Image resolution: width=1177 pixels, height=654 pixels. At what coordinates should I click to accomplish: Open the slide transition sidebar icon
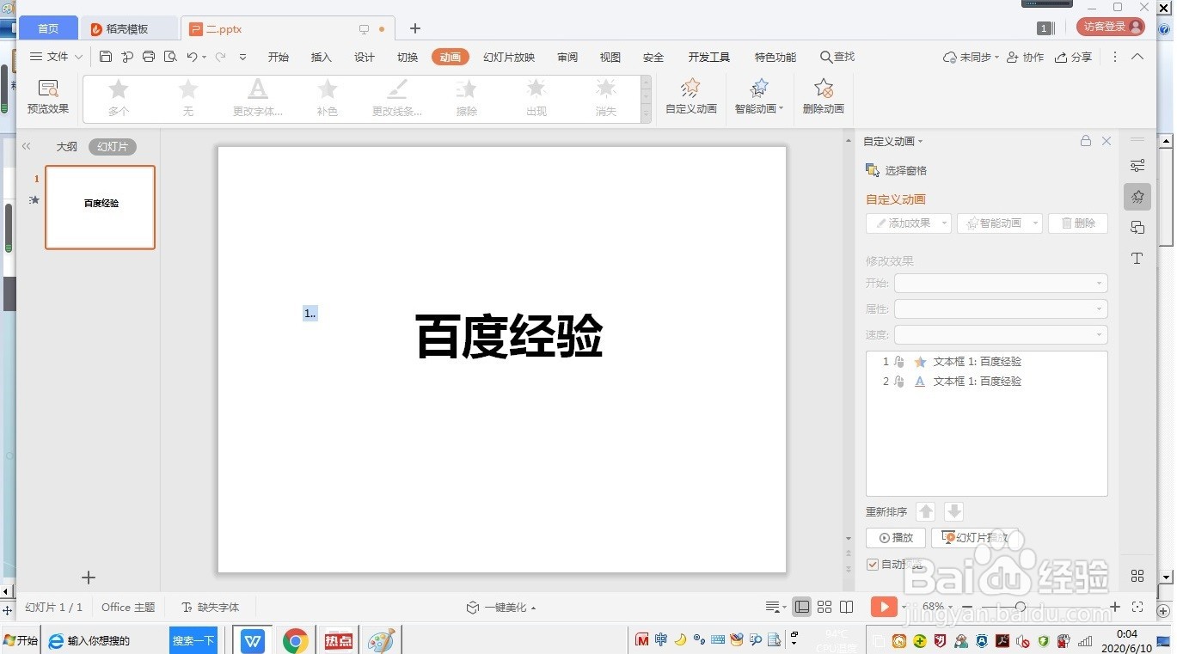(x=1137, y=228)
